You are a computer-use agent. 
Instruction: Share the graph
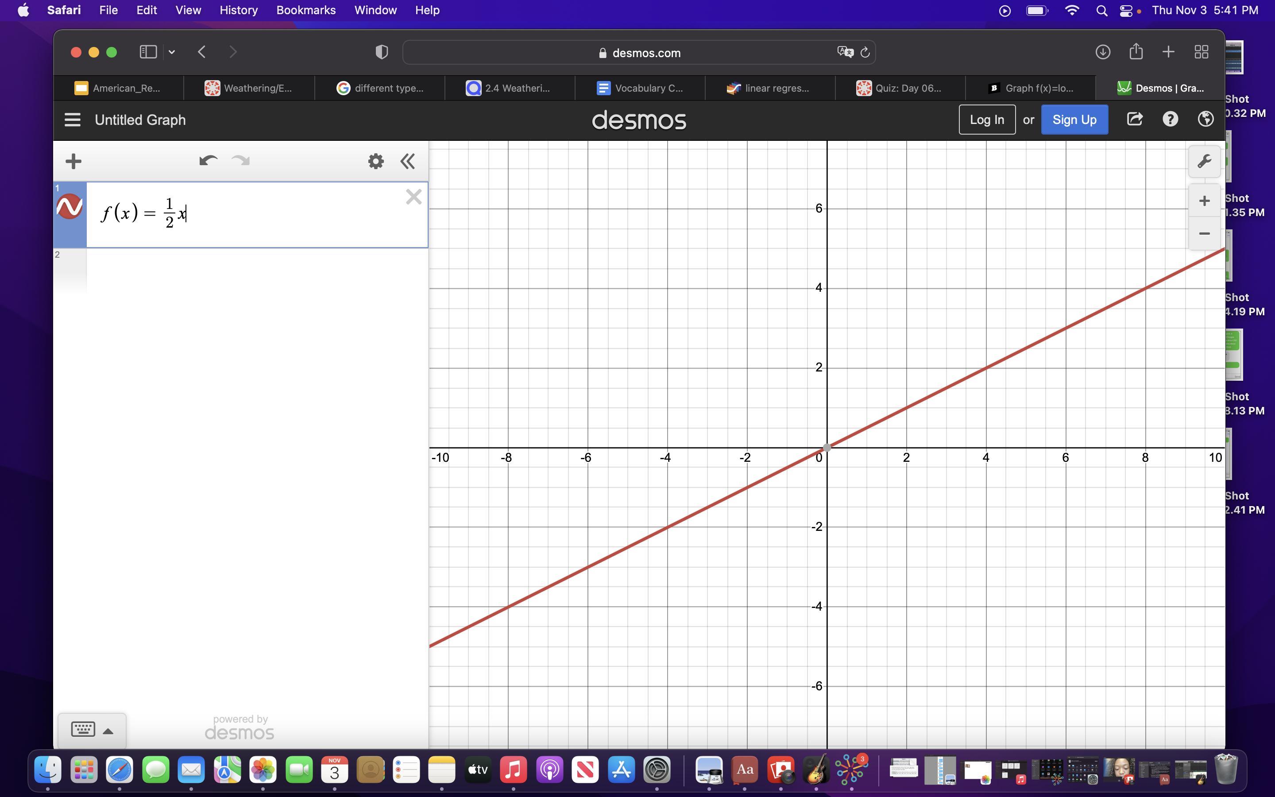(1135, 119)
